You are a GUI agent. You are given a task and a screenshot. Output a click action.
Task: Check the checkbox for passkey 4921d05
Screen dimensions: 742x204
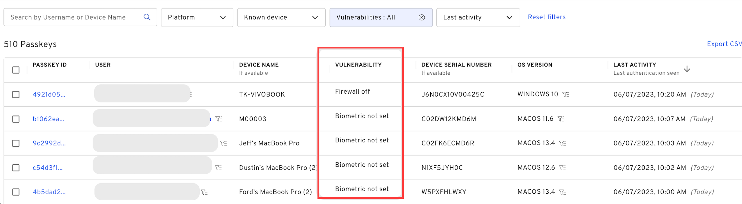(16, 94)
